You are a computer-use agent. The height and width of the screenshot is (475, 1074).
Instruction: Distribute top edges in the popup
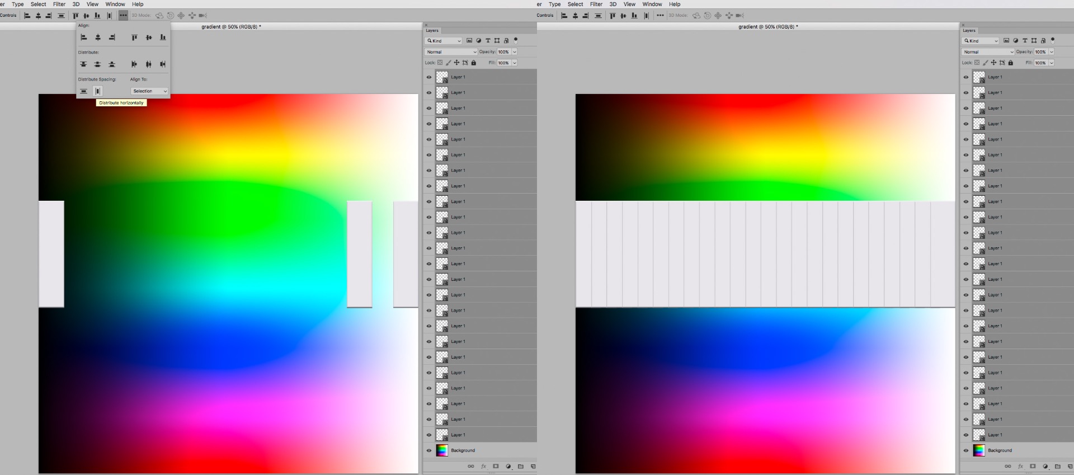83,64
